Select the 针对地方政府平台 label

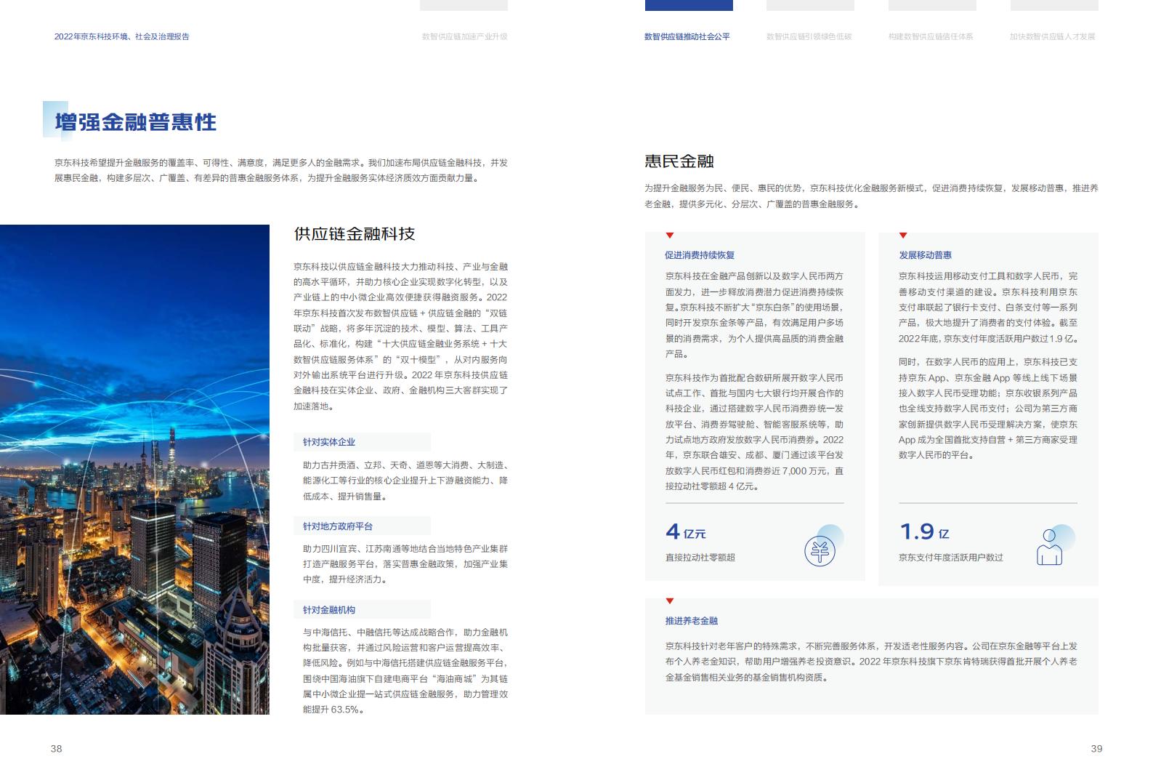(338, 526)
